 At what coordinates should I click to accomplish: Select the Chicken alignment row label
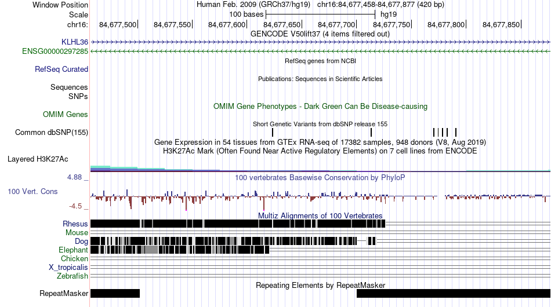pos(74,258)
